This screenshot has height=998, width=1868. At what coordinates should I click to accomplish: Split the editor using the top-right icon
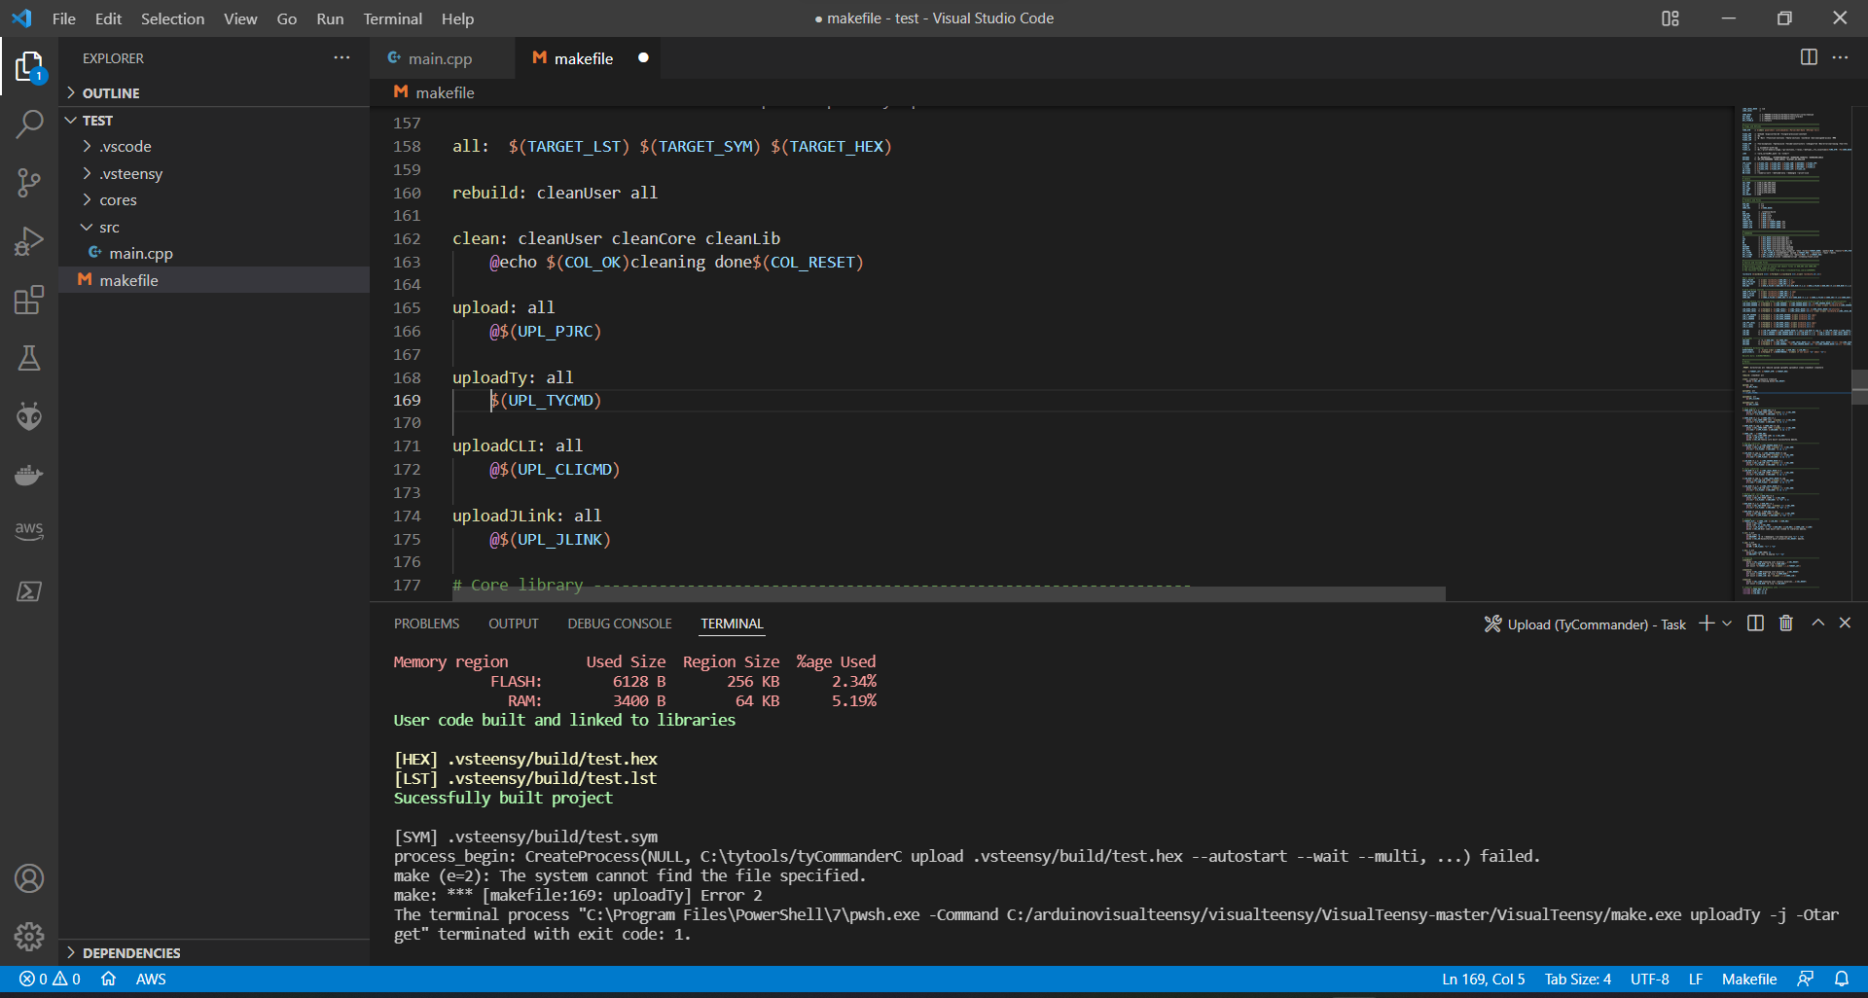(1809, 57)
